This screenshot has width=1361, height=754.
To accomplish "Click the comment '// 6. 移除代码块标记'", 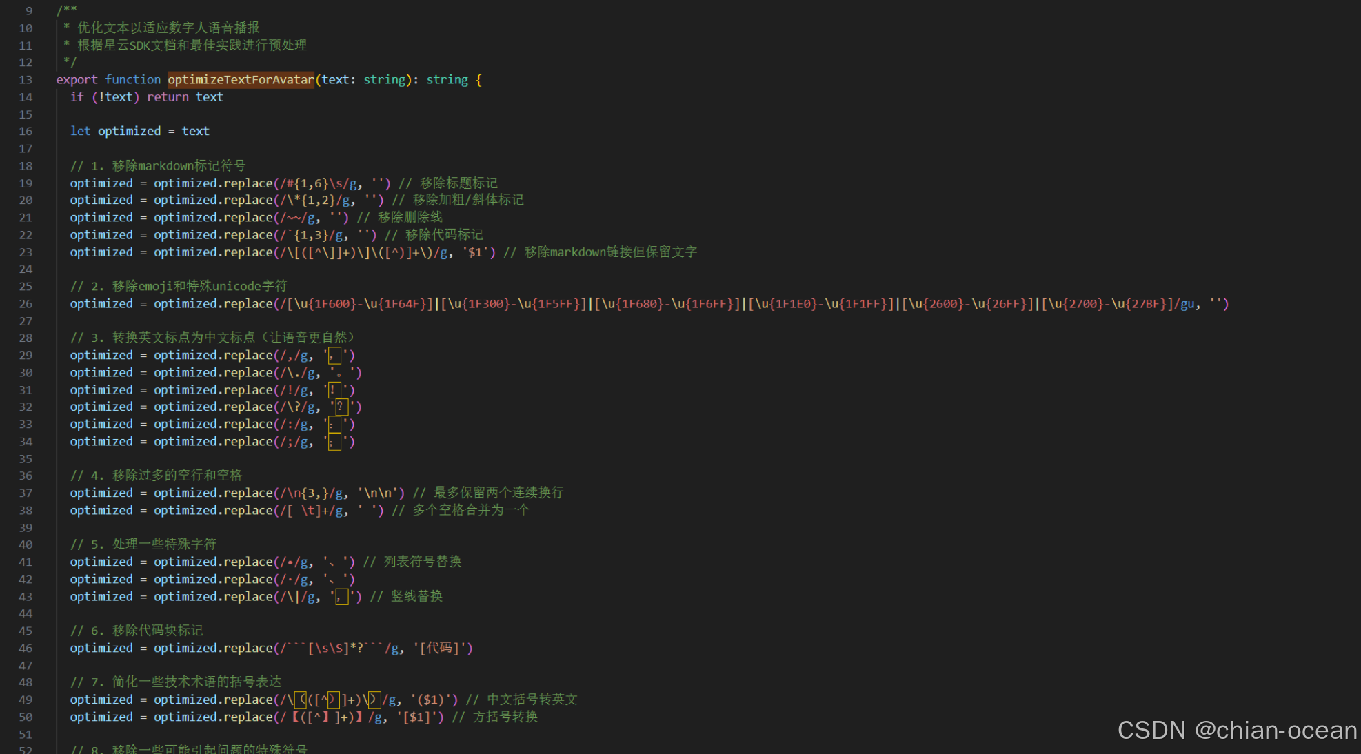I will (x=137, y=630).
